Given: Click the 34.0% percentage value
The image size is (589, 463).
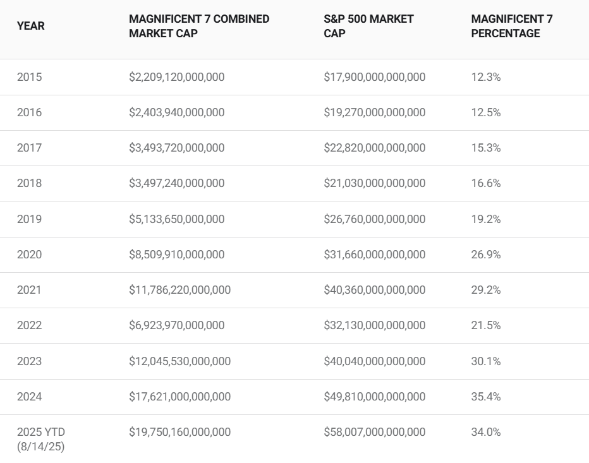Looking at the screenshot, I should click(486, 432).
